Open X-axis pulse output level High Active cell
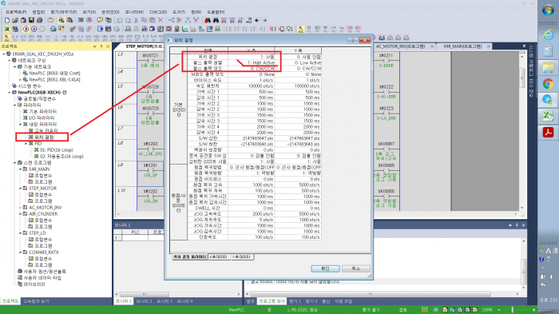Screen dimensions: 559x314 (x=252, y=62)
